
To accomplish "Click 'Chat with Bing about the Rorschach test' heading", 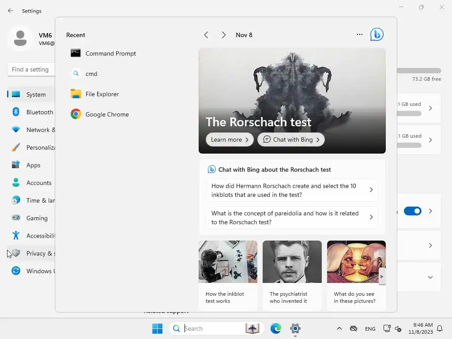I will click(x=275, y=169).
